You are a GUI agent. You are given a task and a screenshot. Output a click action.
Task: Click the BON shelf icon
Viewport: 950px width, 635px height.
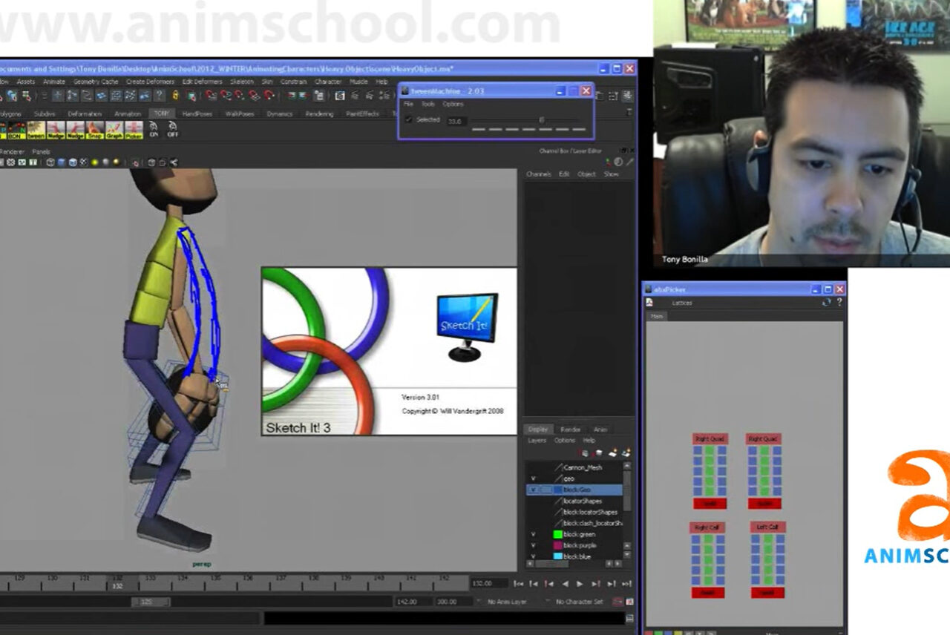(16, 131)
